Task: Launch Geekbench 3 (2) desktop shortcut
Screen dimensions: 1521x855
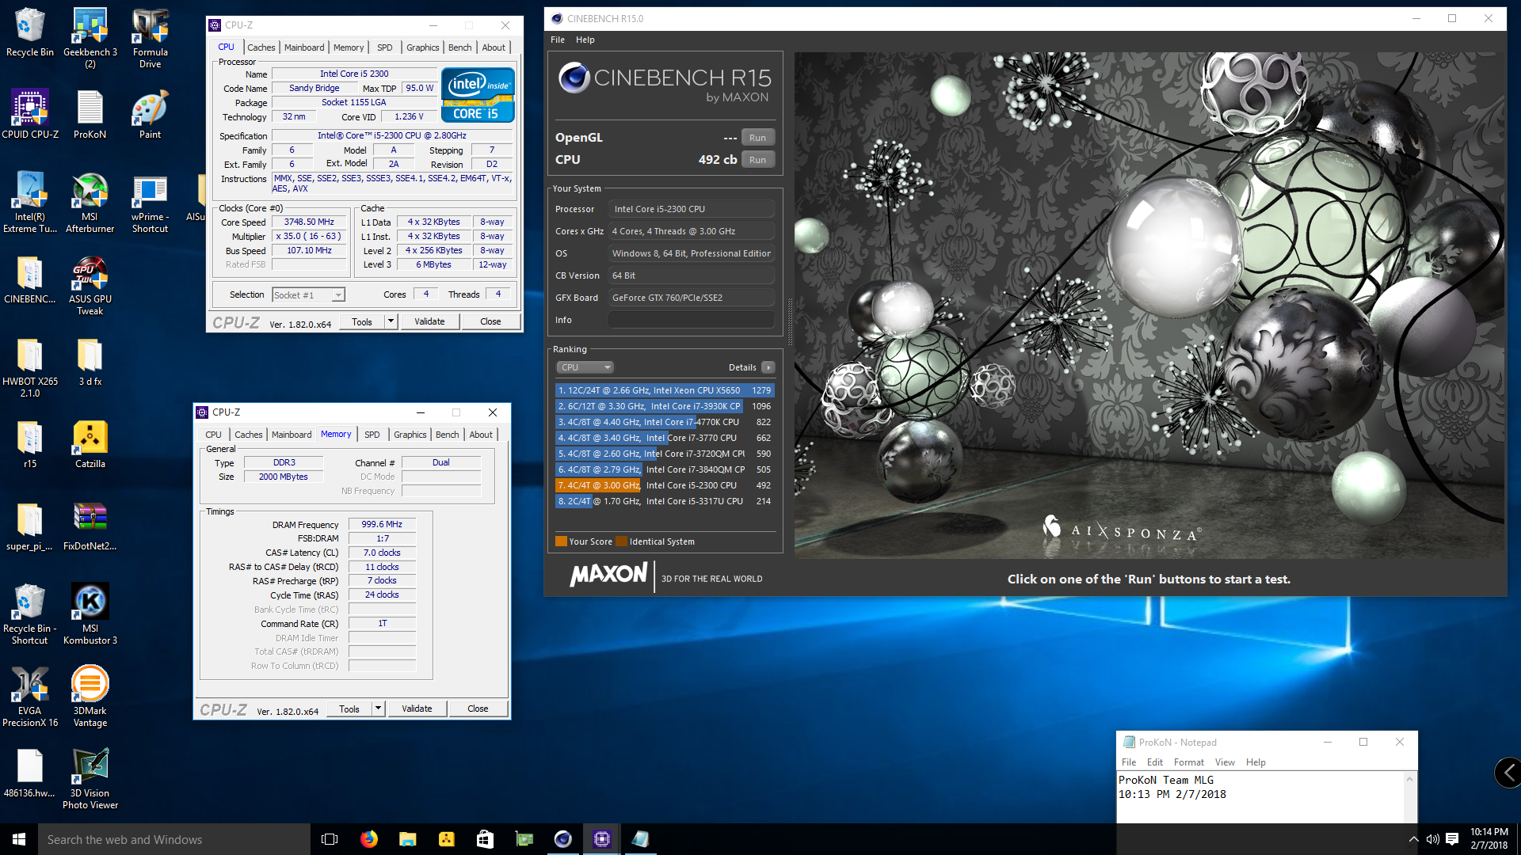Action: [90, 38]
